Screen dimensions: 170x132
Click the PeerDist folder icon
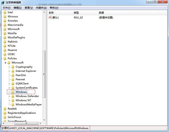click(13, 75)
